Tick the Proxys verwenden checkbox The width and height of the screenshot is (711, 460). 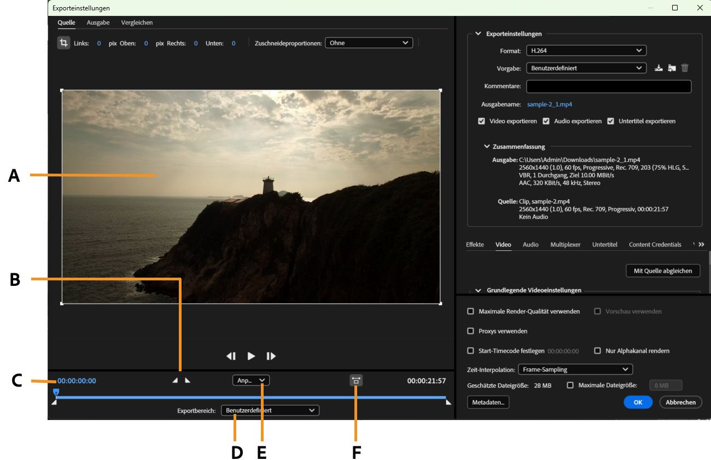coord(470,331)
